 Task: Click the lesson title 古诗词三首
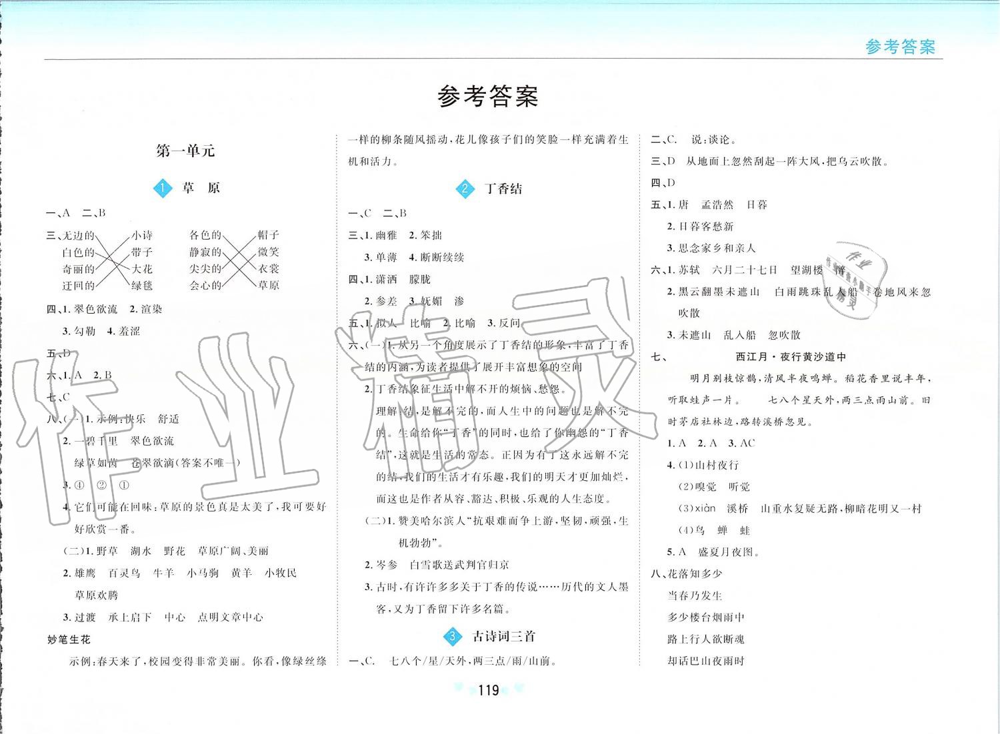[x=504, y=636]
